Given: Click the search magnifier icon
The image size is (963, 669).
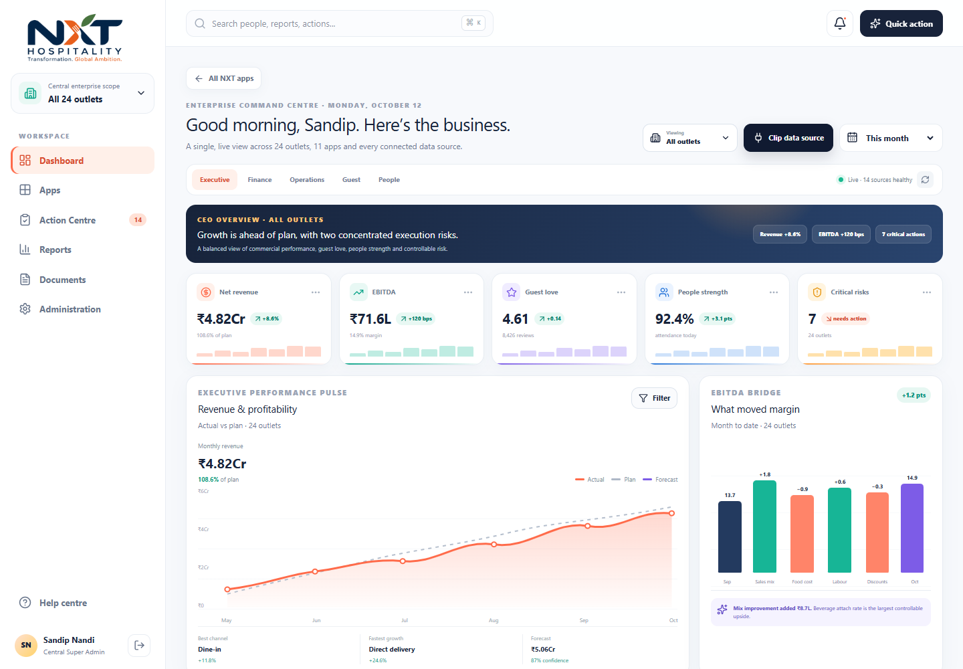Looking at the screenshot, I should click(x=200, y=23).
